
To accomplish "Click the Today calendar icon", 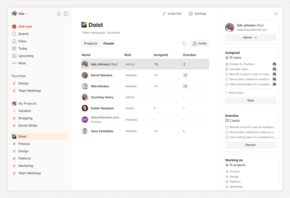I will 14,48.
